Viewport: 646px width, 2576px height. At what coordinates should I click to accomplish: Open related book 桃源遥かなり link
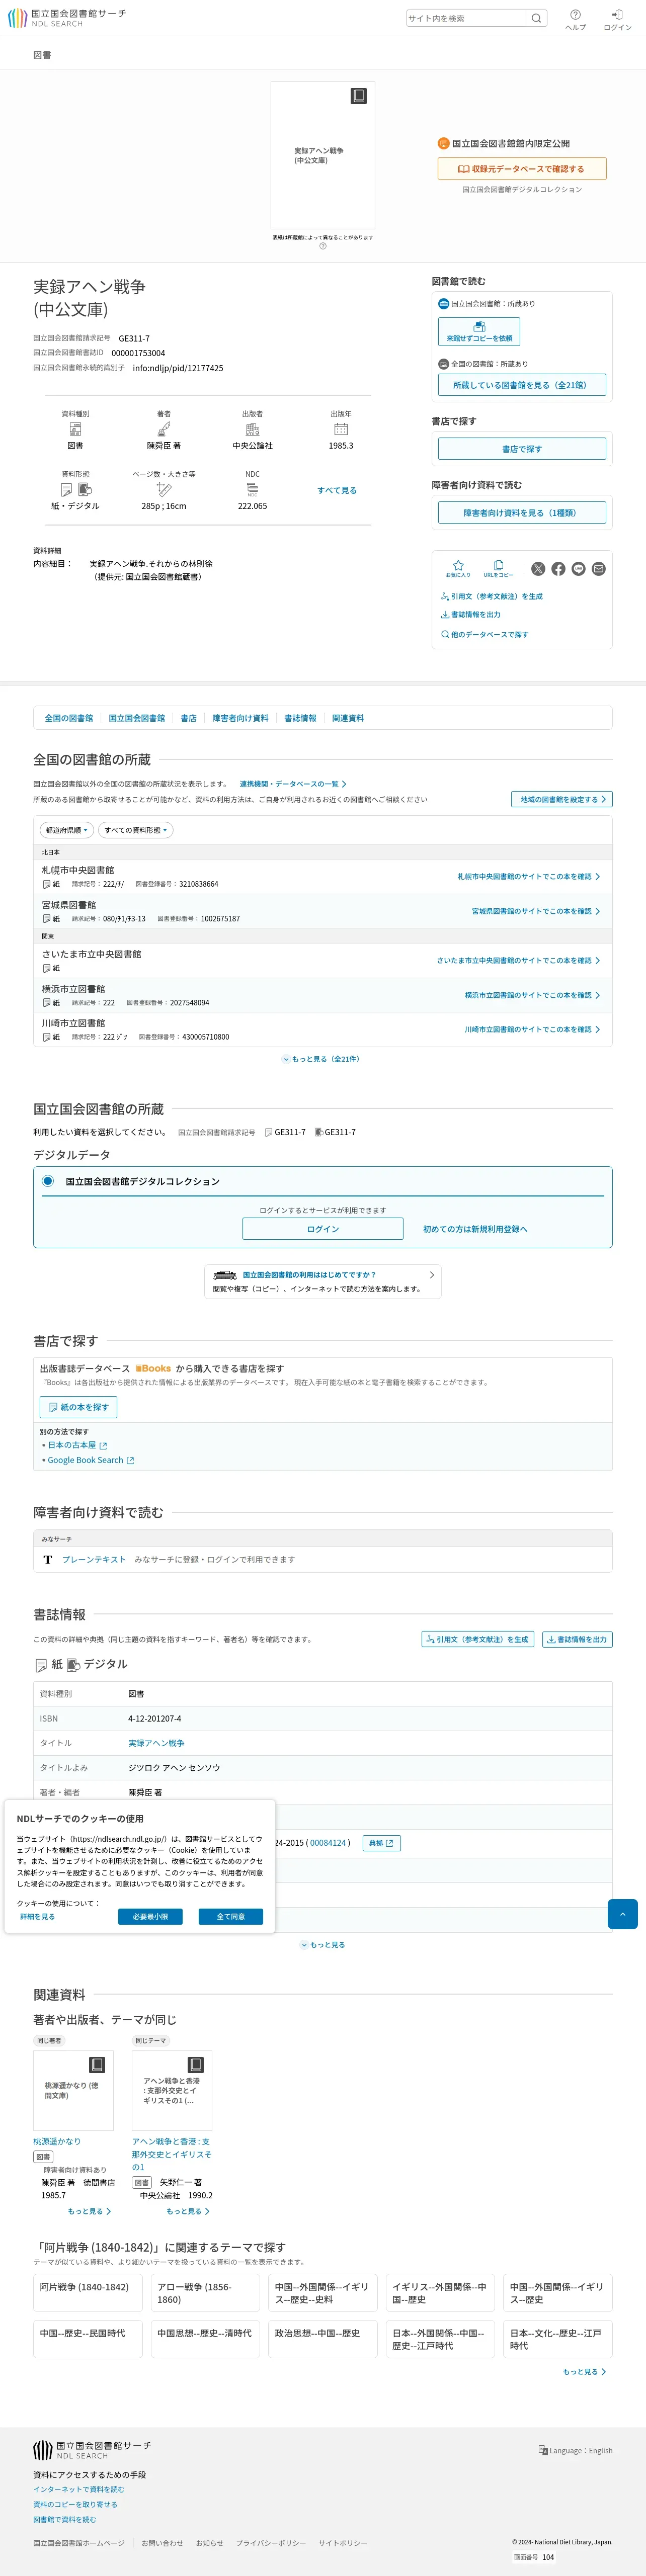[x=57, y=2142]
